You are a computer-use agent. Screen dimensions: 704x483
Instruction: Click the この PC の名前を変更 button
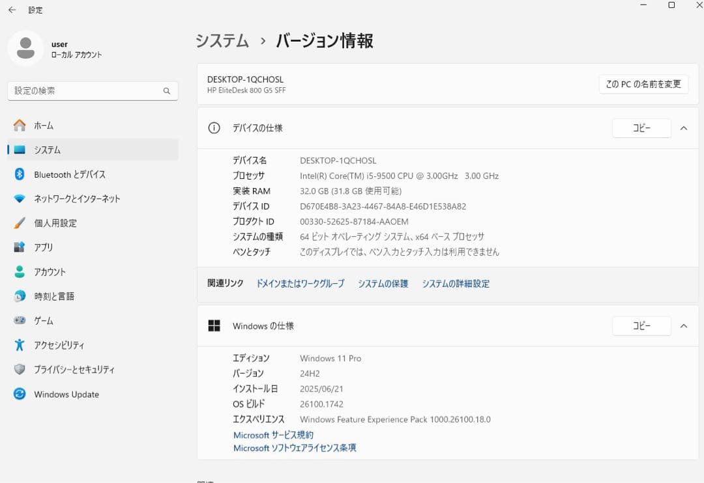(643, 84)
